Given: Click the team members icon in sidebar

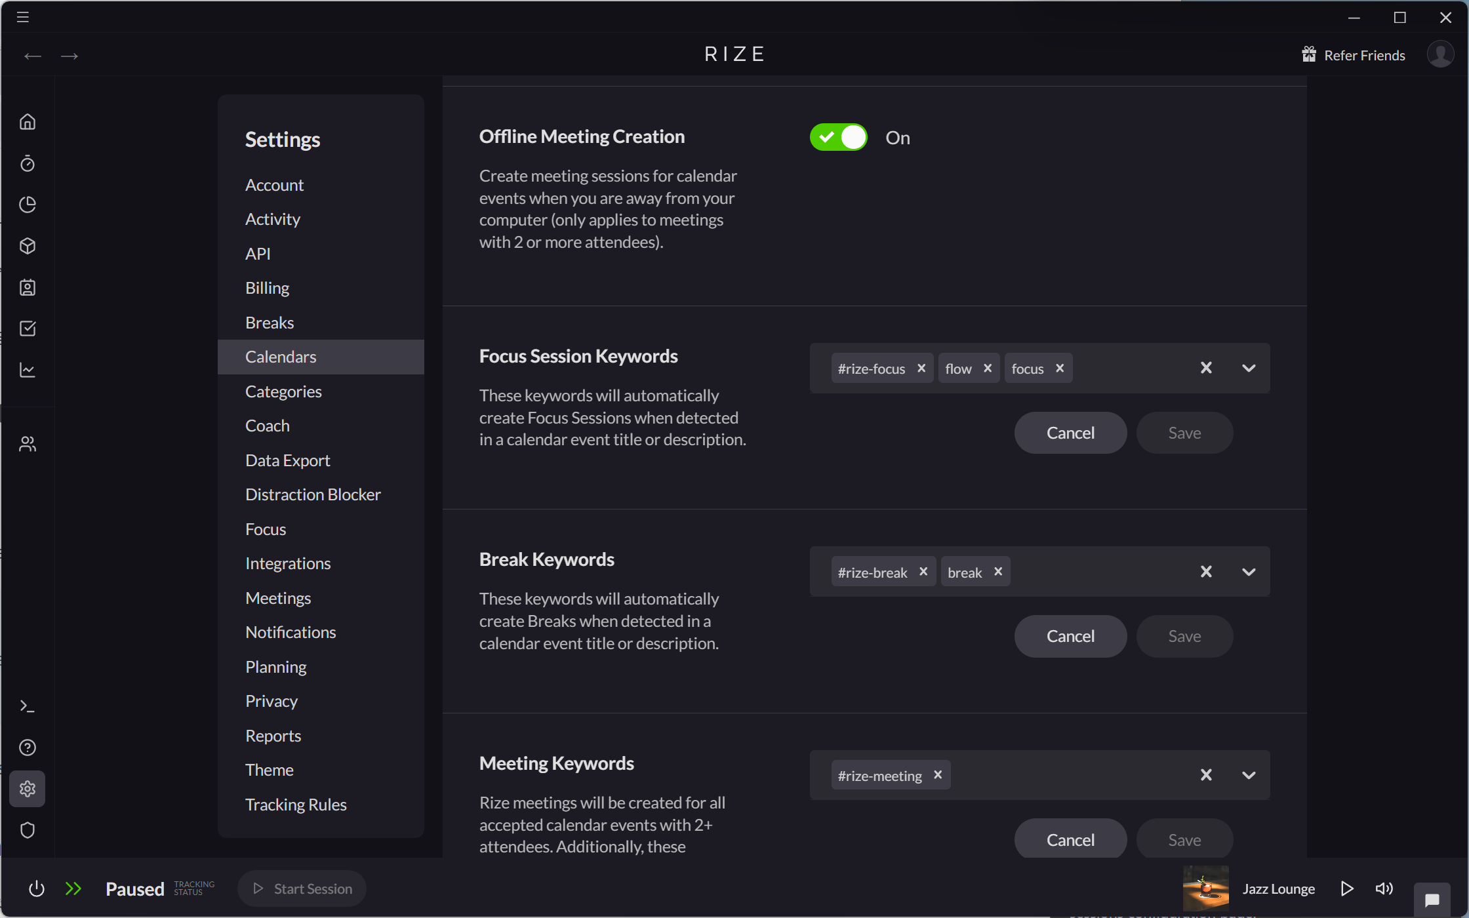Looking at the screenshot, I should coord(28,443).
